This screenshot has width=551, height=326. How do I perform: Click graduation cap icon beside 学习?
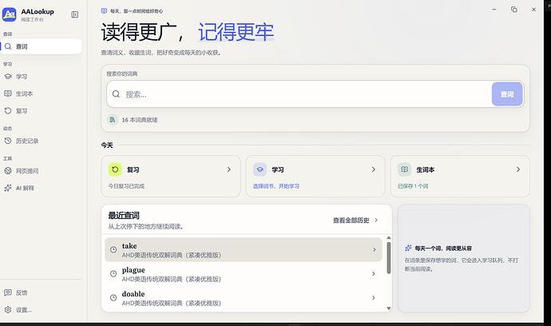point(8,77)
